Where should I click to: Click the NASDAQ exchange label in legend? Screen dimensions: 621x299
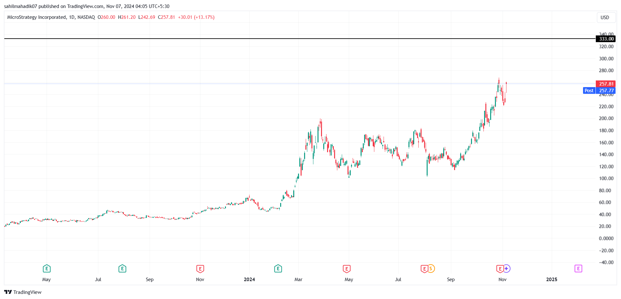[x=86, y=17]
